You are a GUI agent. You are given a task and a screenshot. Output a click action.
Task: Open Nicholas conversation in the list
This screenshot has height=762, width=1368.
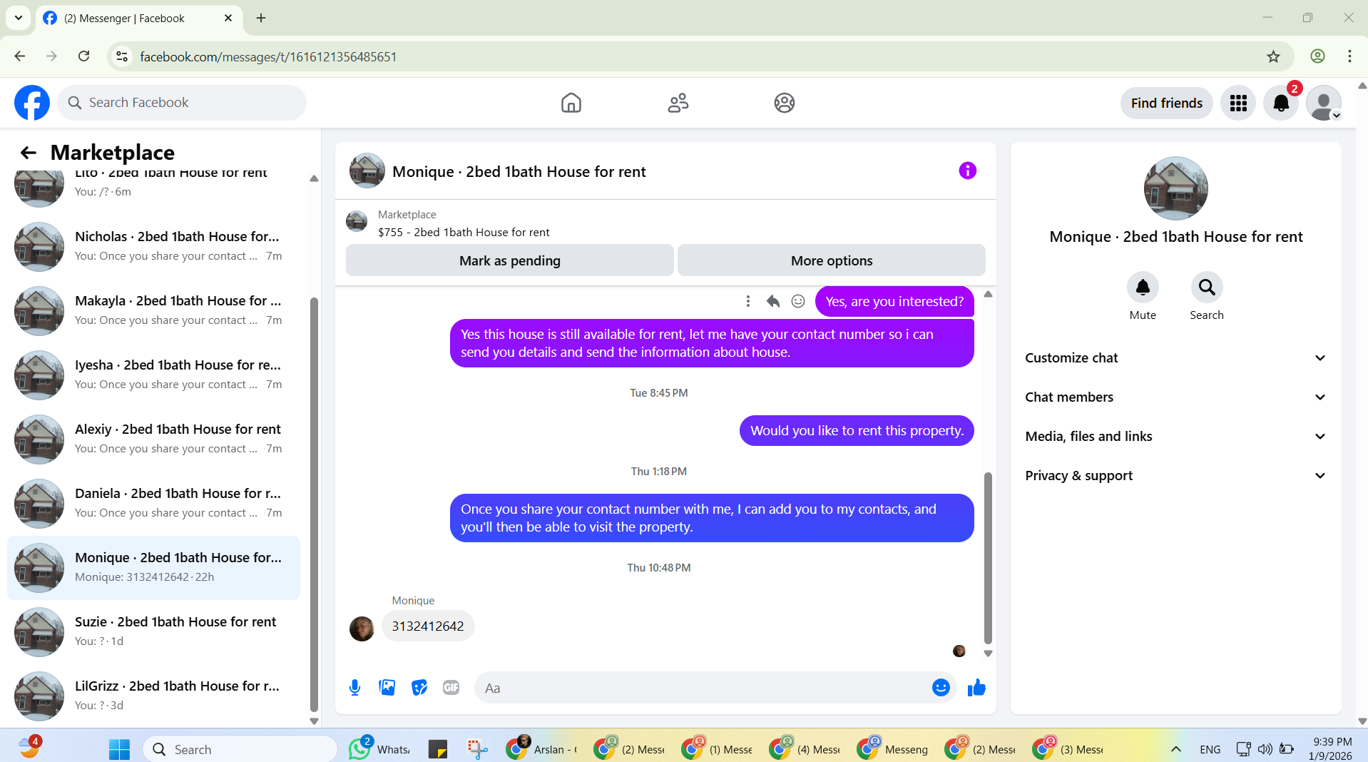coord(153,246)
